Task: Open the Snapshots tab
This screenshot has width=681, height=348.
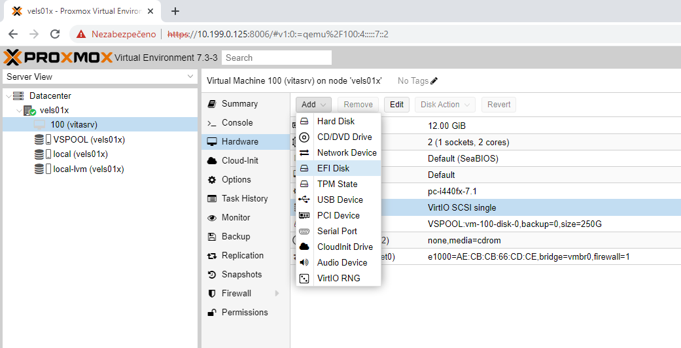Action: [241, 275]
